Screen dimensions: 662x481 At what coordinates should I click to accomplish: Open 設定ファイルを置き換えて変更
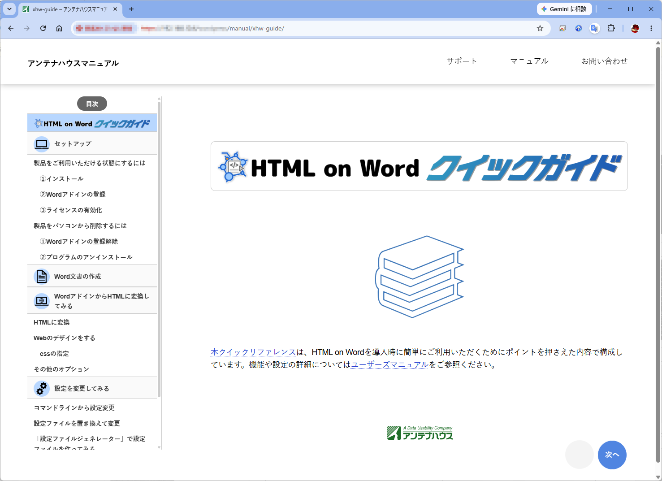tap(77, 424)
